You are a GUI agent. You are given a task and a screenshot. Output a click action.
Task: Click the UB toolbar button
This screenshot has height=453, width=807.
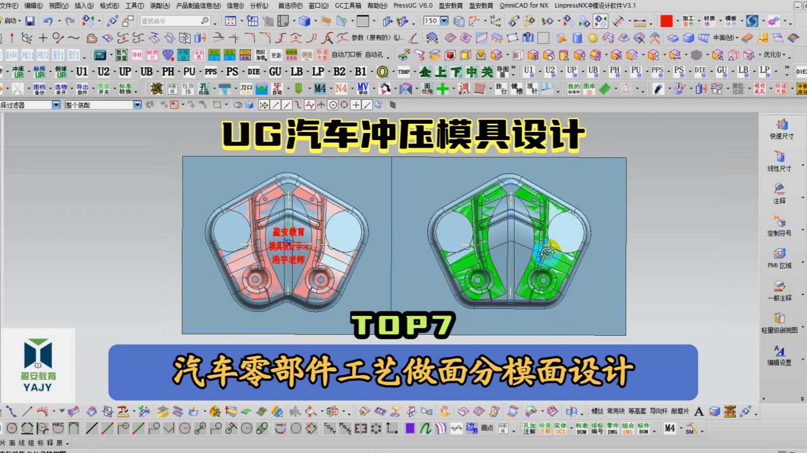tap(146, 72)
